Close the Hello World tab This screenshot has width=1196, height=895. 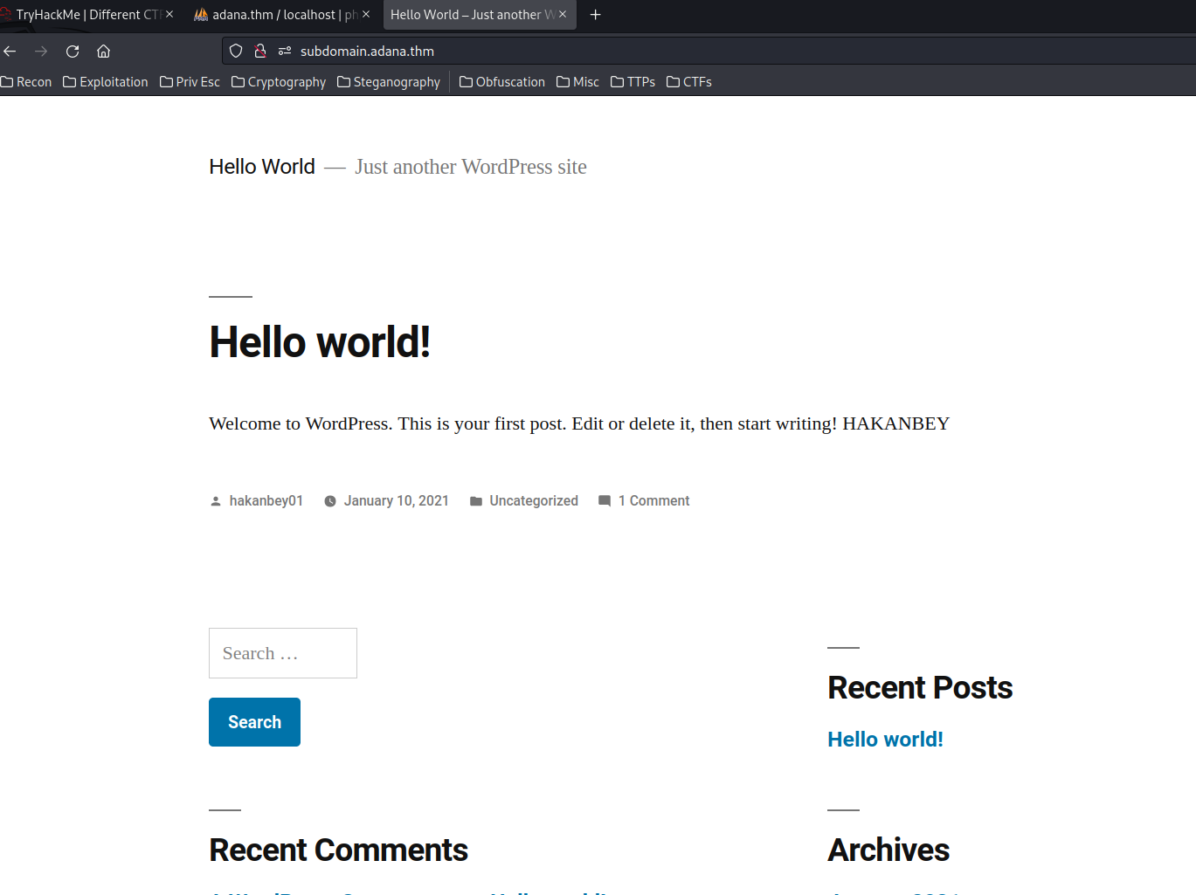coord(563,15)
